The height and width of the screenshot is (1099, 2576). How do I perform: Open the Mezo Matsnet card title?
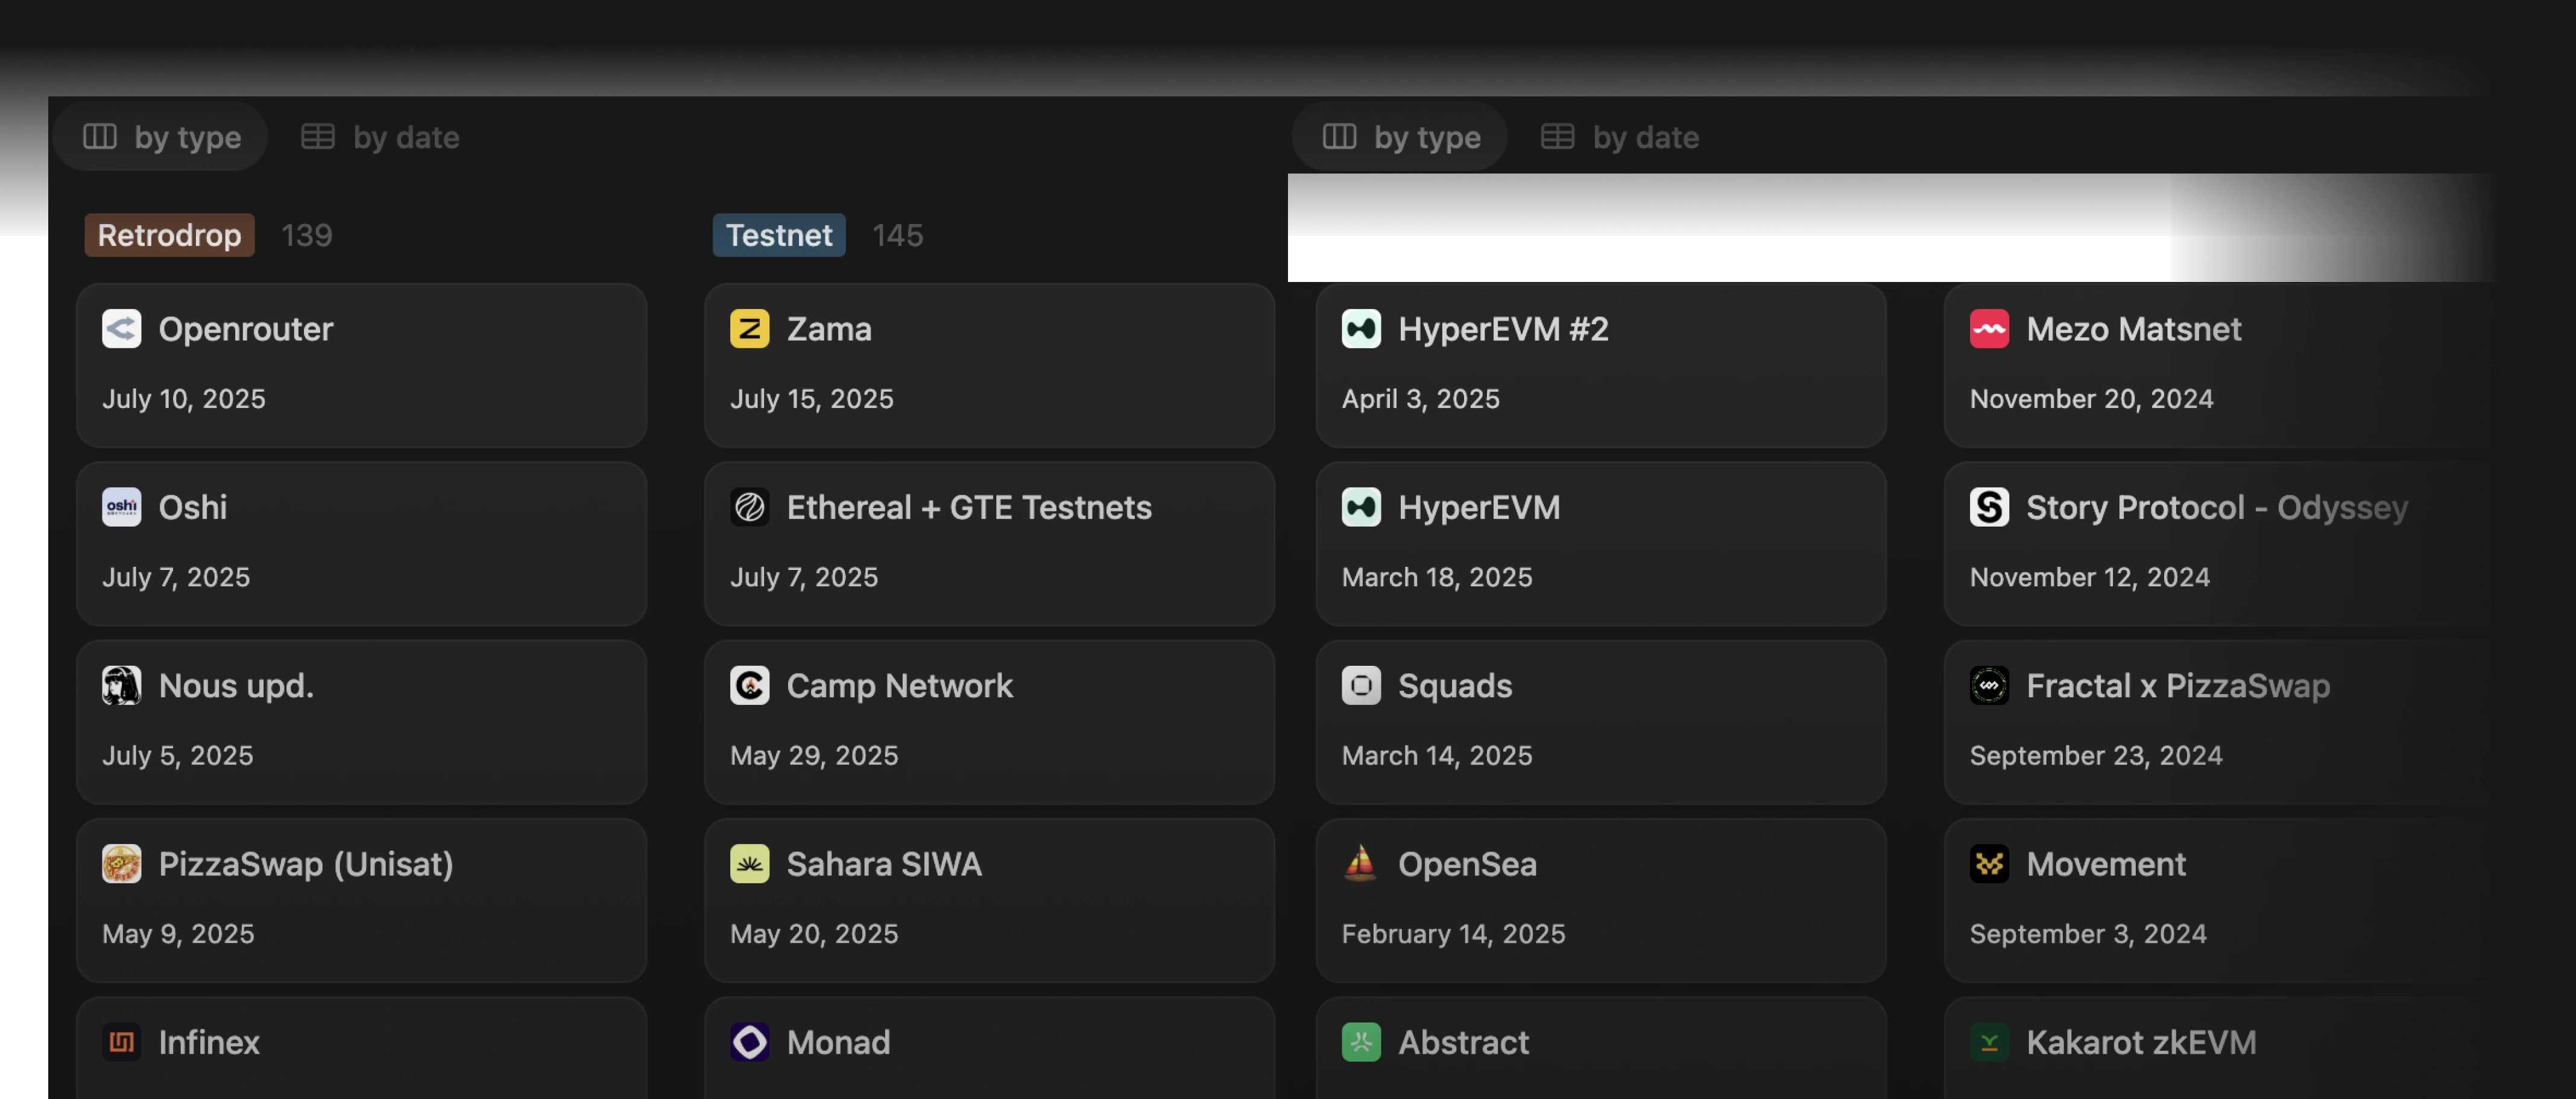pos(2134,329)
